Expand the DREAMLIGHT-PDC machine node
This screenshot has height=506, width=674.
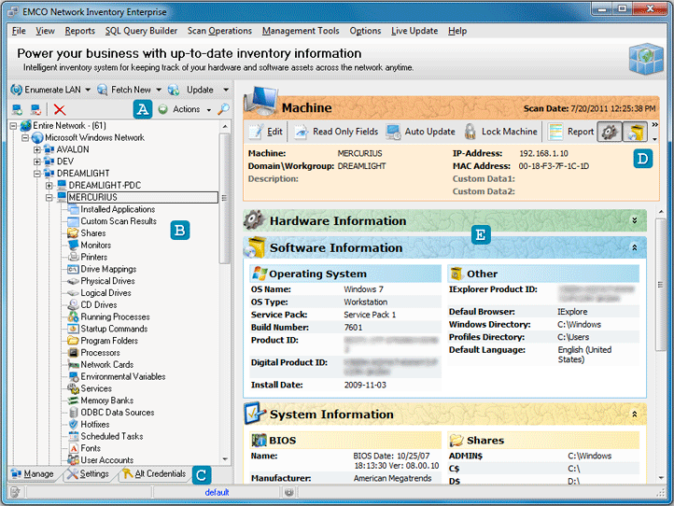[49, 185]
